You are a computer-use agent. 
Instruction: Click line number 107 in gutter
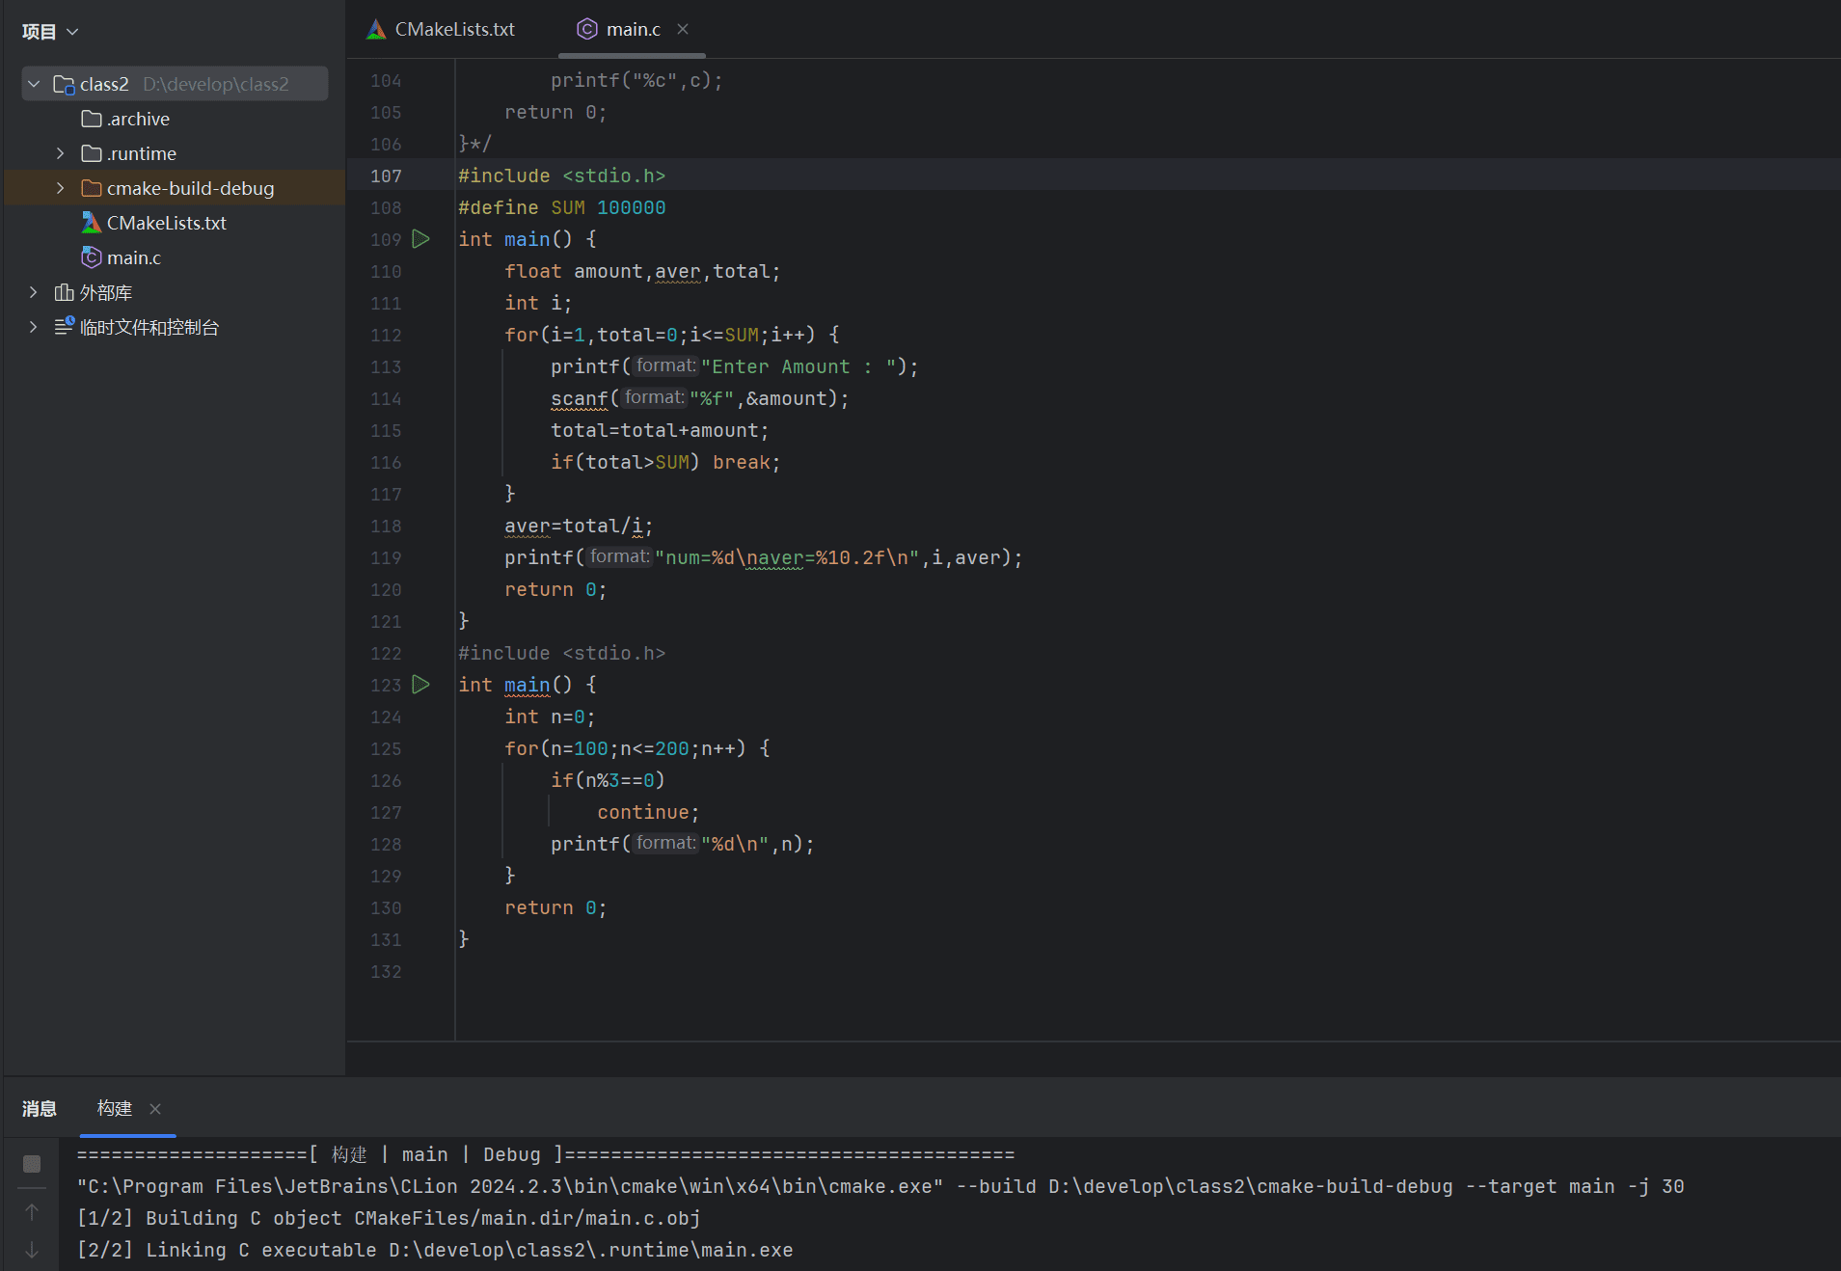[386, 176]
